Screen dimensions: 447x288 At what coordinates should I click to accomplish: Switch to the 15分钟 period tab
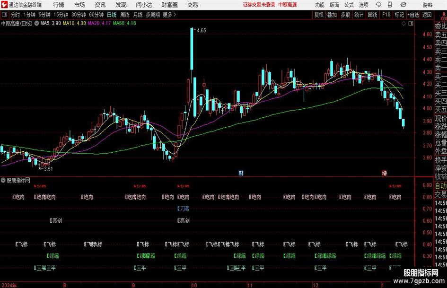click(x=61, y=15)
